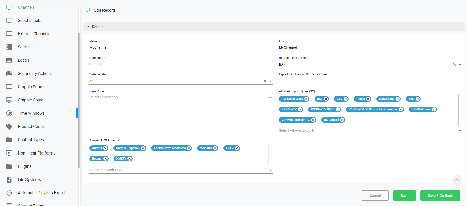Go to Graphic Objects menu item
This screenshot has width=467, height=206.
point(32,100)
